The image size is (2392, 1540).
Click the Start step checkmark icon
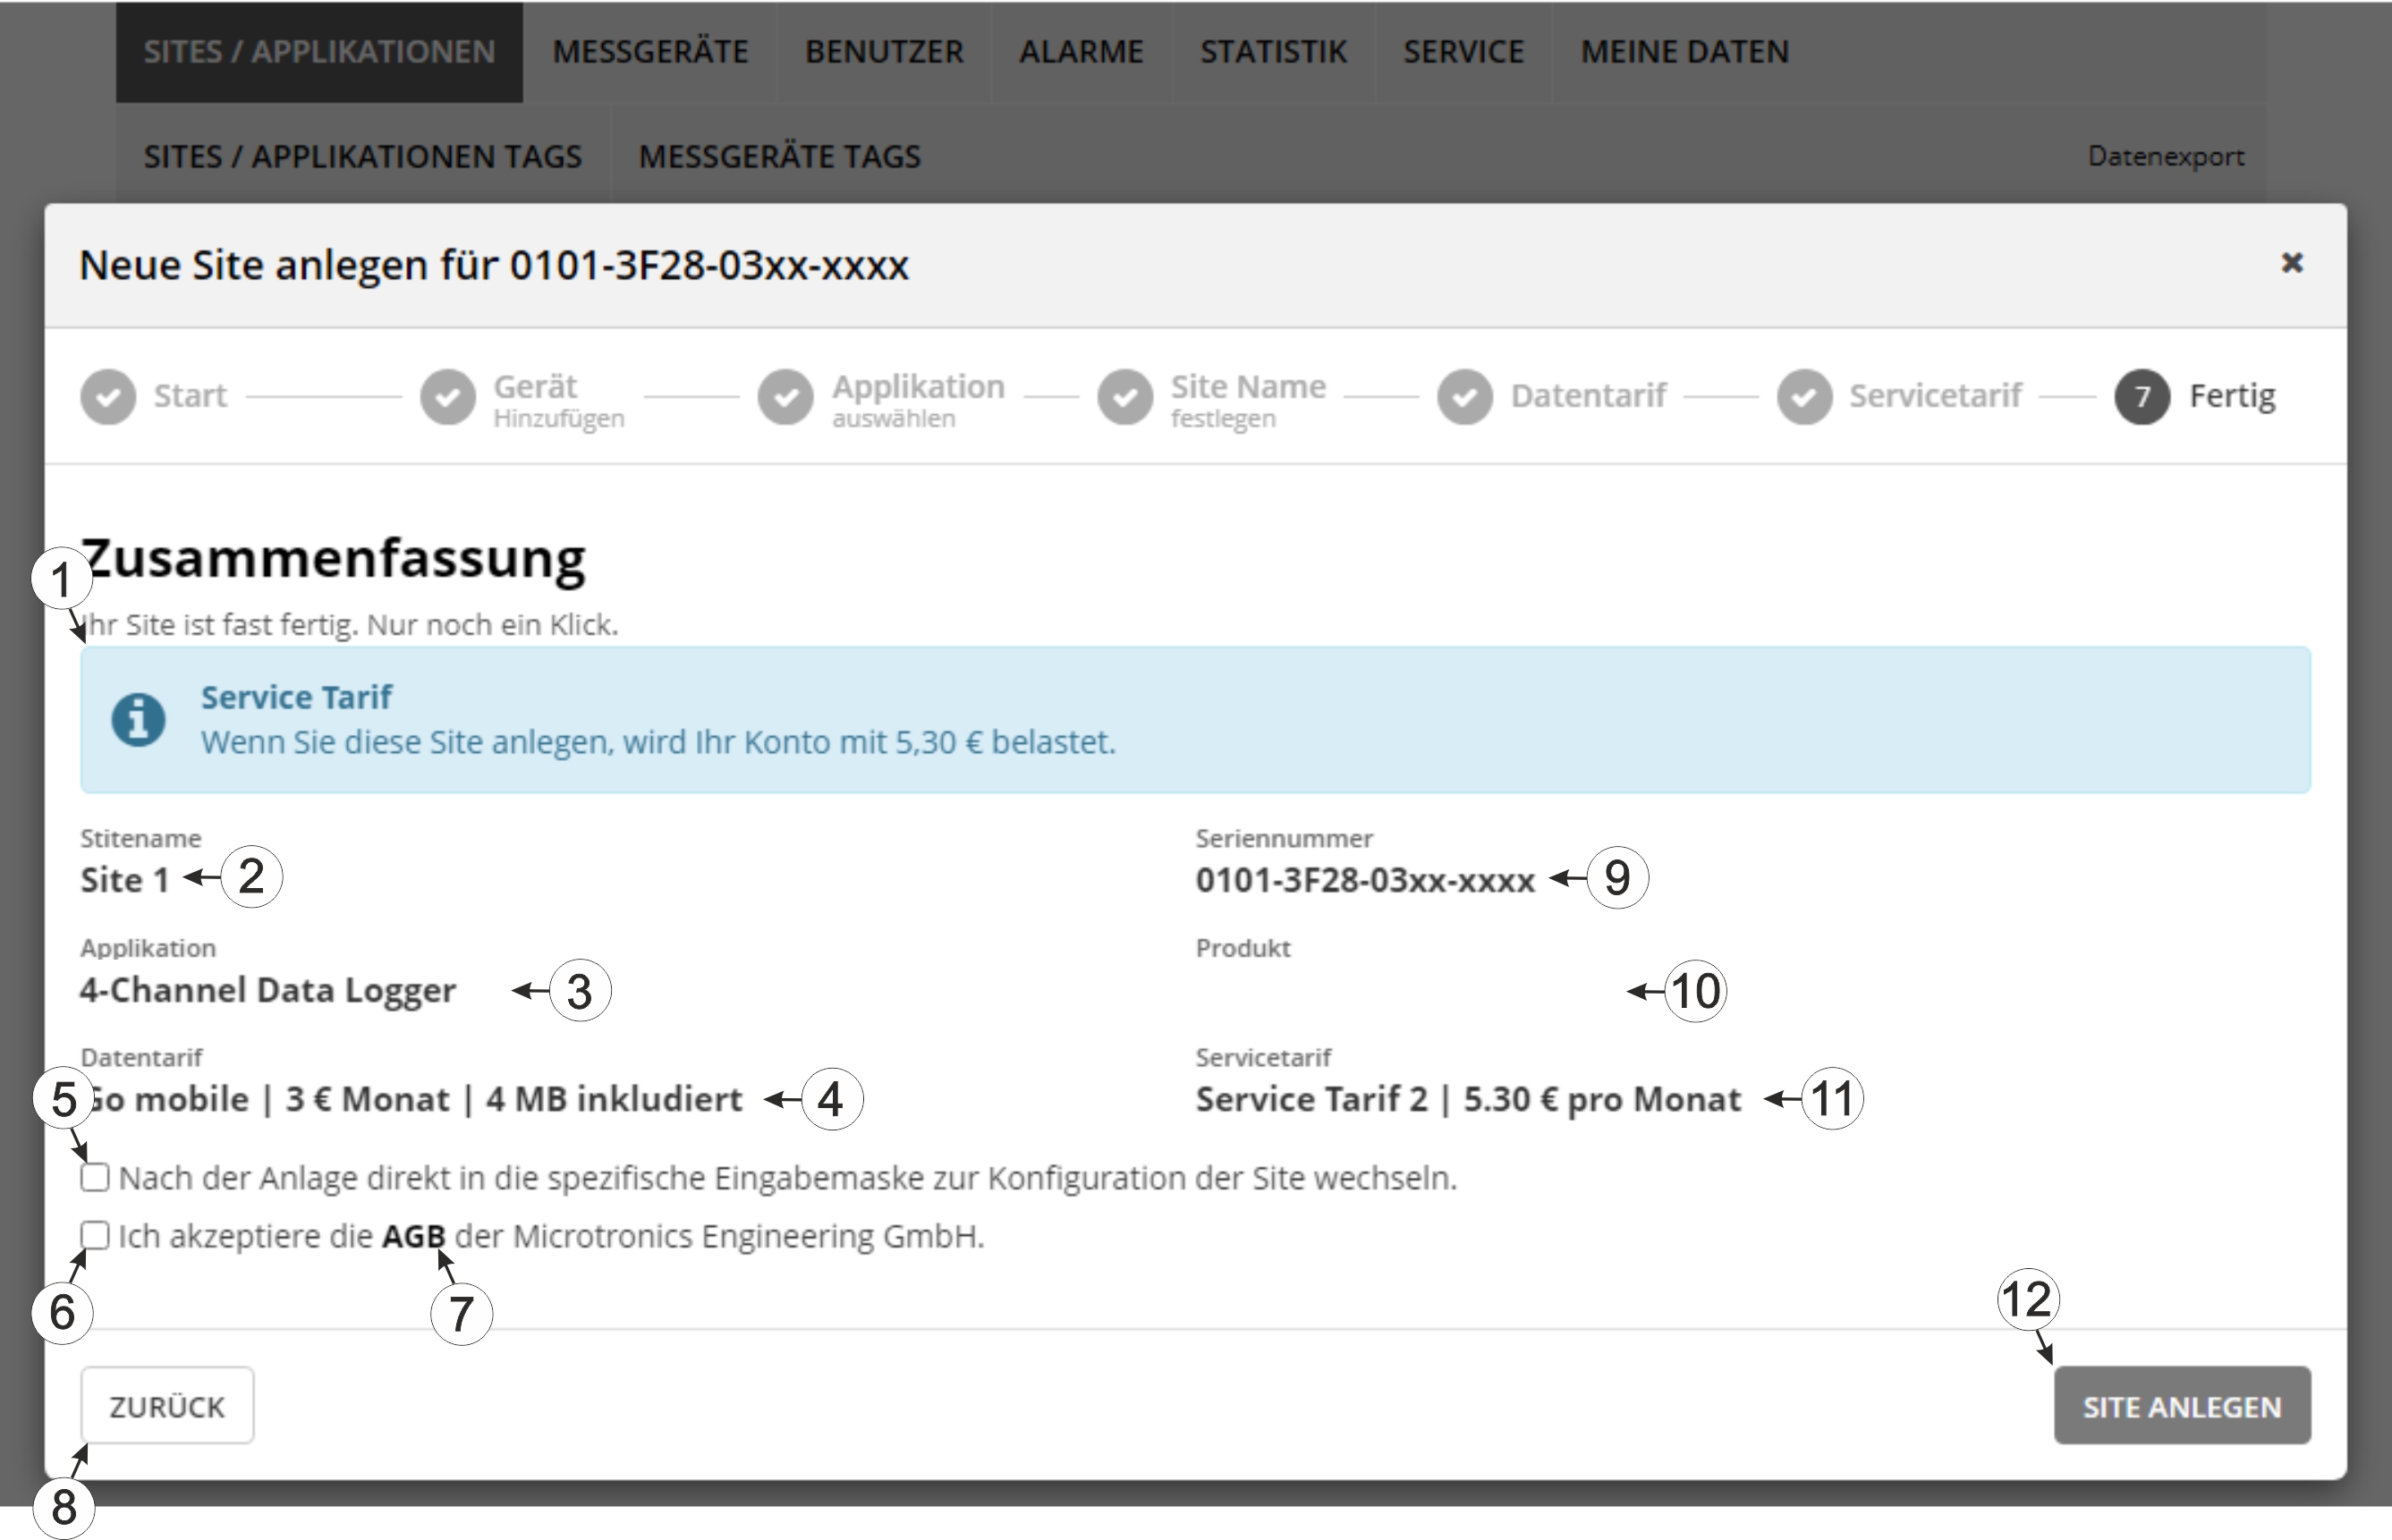click(x=108, y=397)
